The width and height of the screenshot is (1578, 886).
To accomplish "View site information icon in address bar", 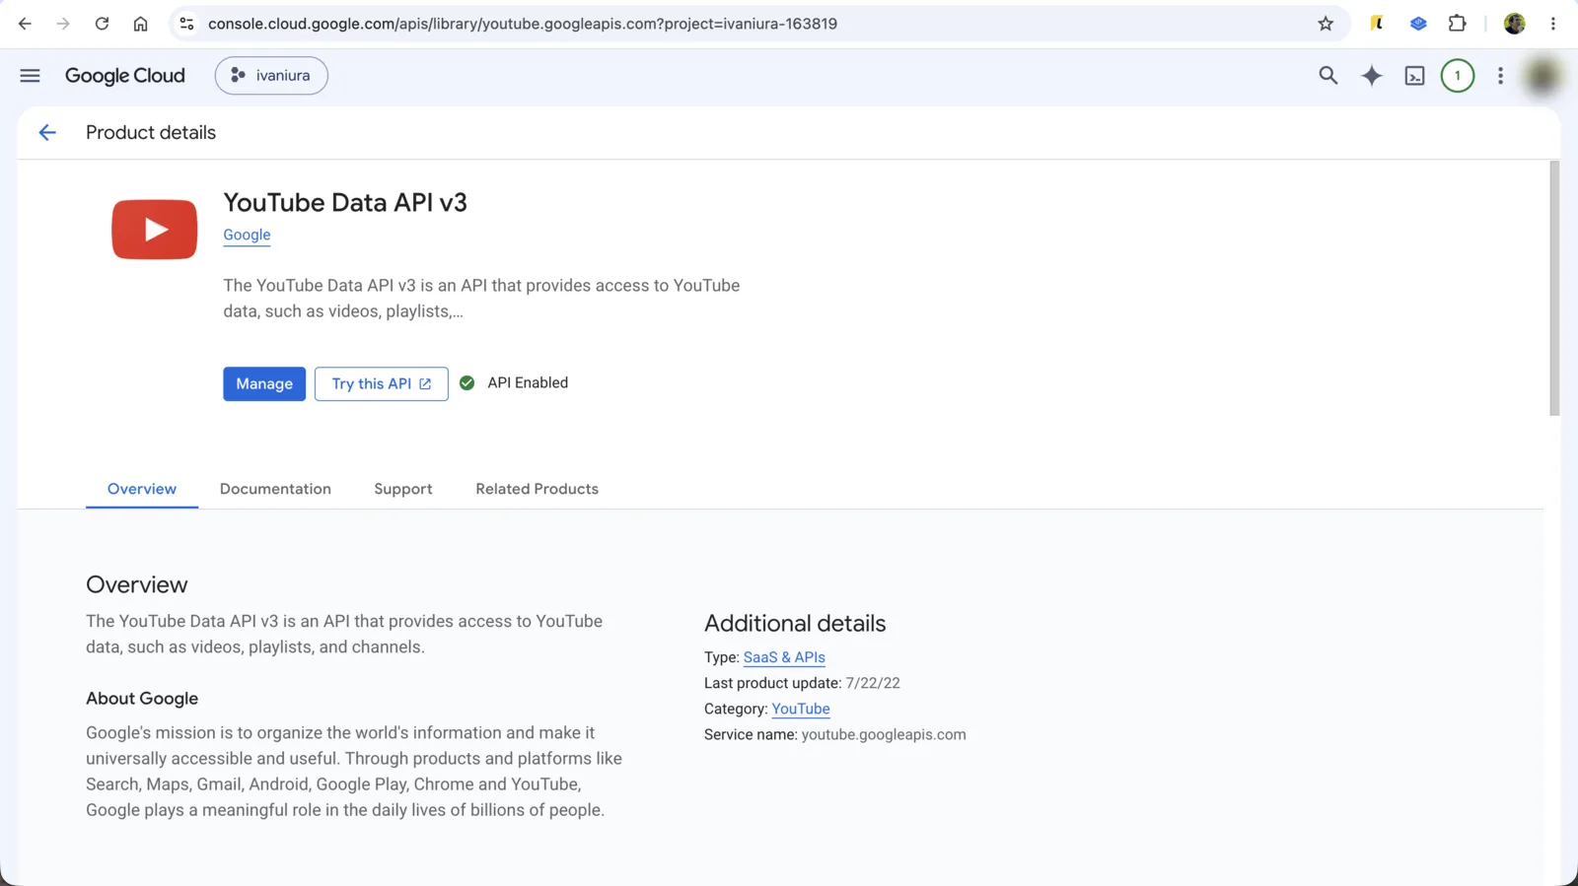I will tap(186, 24).
